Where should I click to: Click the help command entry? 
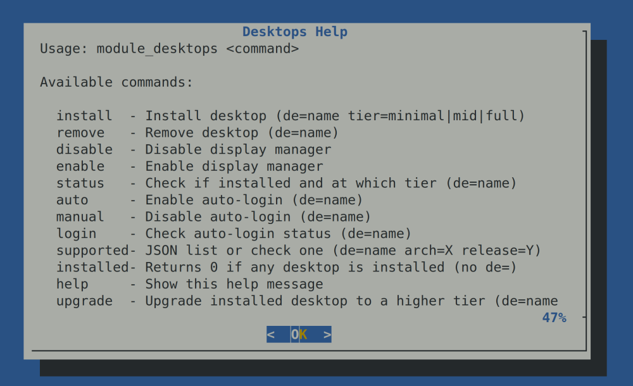[72, 283]
